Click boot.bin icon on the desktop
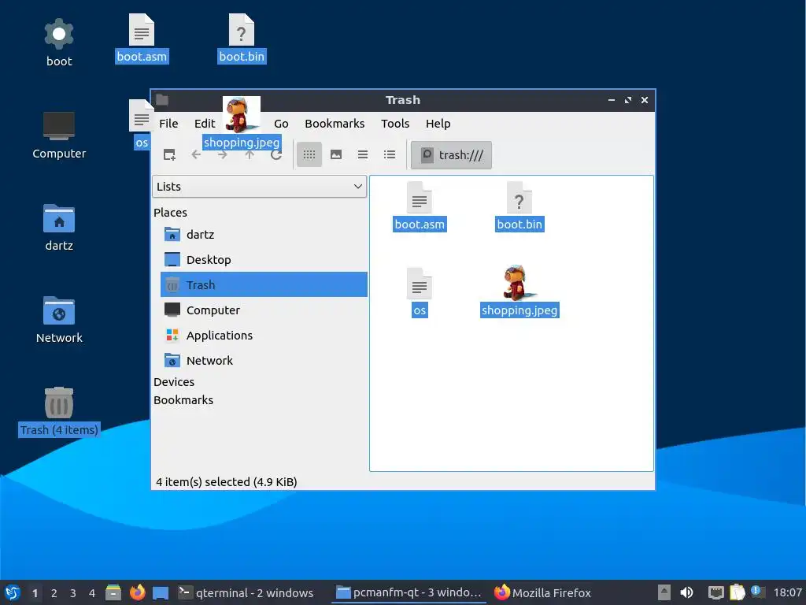 pyautogui.click(x=242, y=39)
